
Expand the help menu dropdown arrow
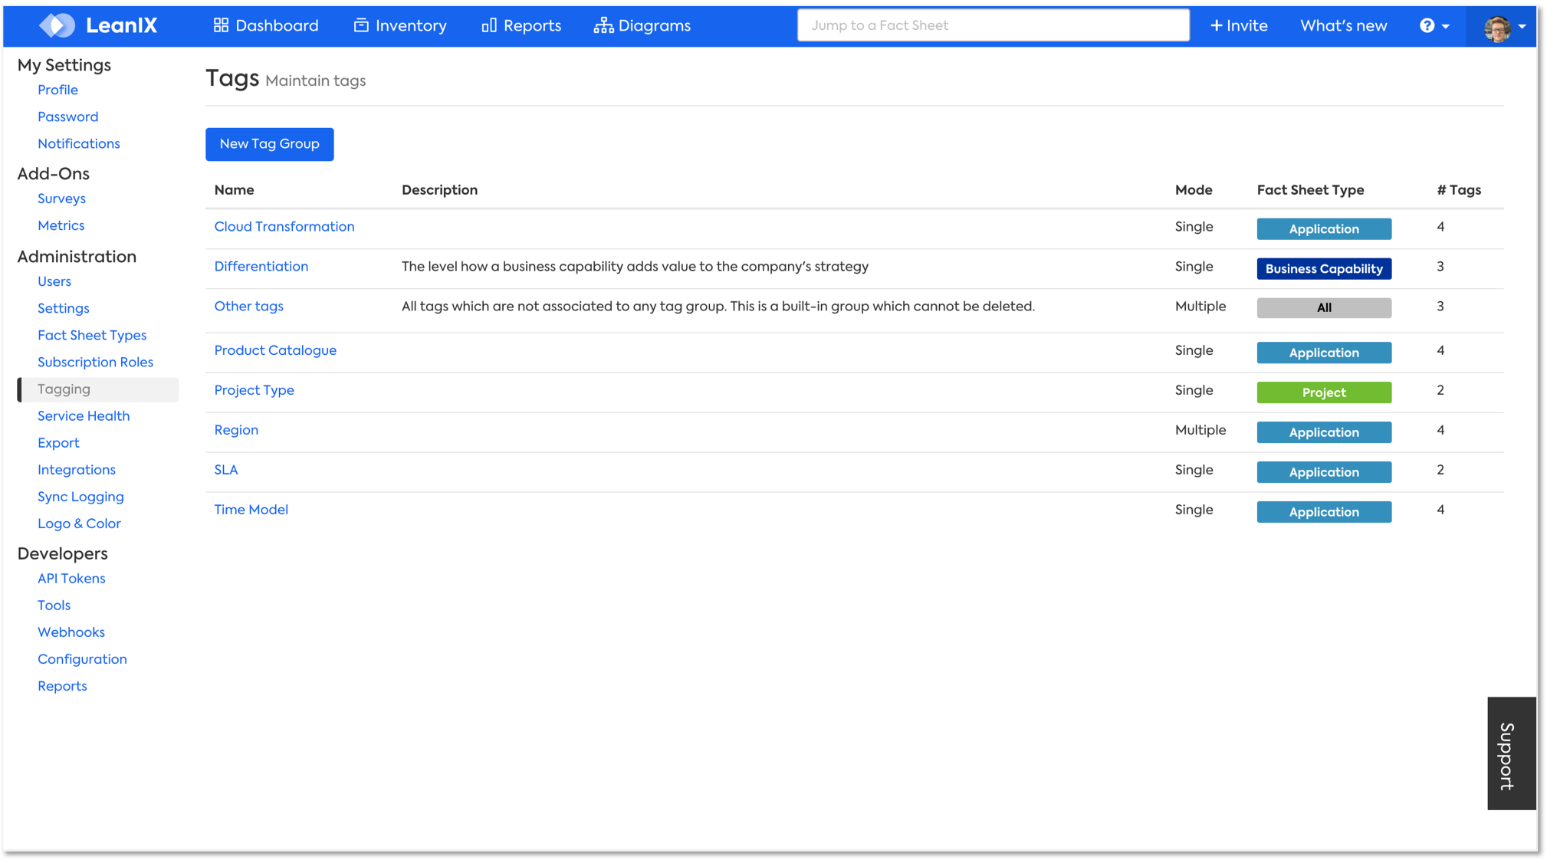pyautogui.click(x=1446, y=26)
